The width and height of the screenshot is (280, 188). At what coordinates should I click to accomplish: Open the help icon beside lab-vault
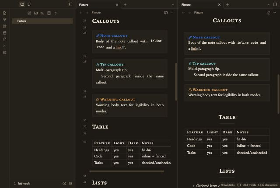pyautogui.click(x=64, y=184)
